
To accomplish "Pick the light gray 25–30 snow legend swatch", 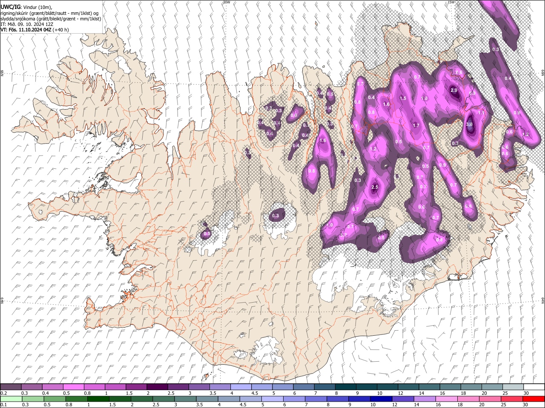I will point(513,387).
